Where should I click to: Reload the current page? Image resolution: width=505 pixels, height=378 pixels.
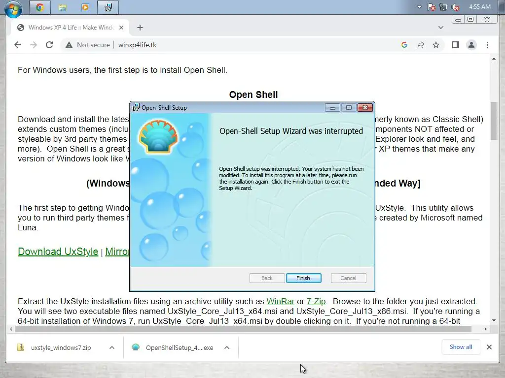tap(49, 45)
